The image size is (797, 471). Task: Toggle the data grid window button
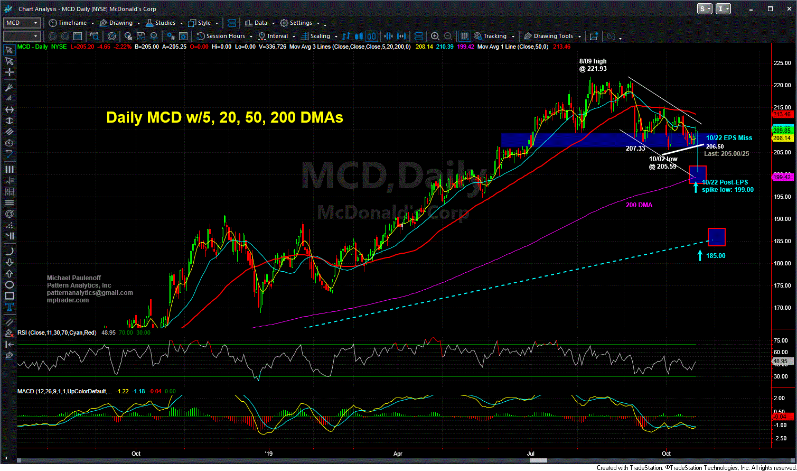coord(465,36)
